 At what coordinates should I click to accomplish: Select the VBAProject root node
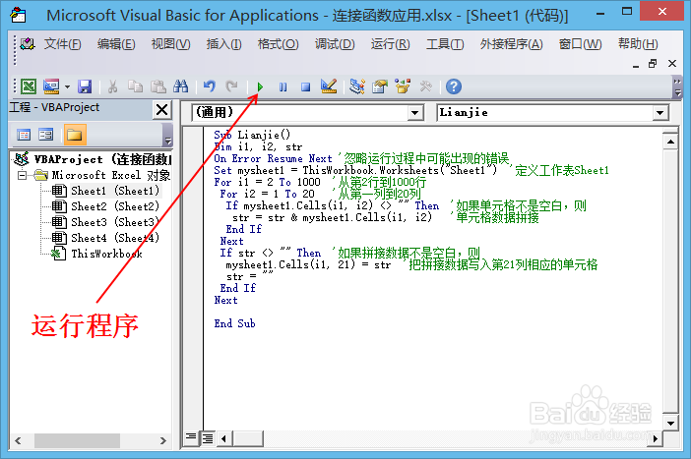92,159
